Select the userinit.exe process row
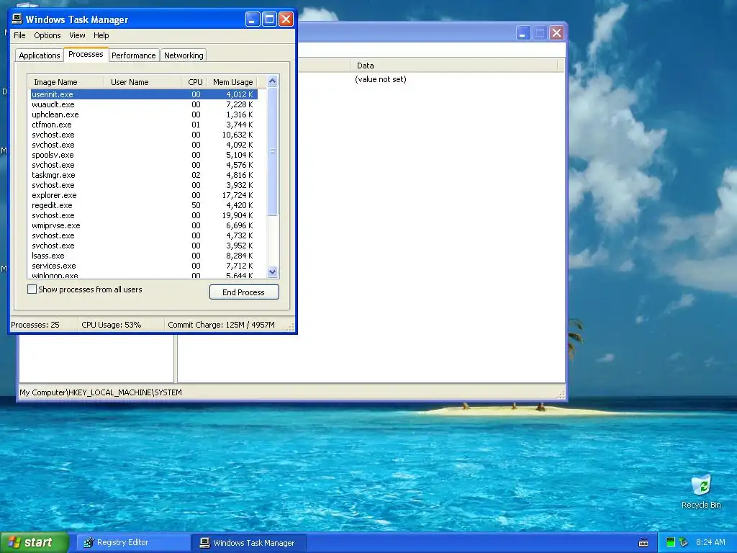Viewport: 737px width, 553px height. [x=144, y=94]
